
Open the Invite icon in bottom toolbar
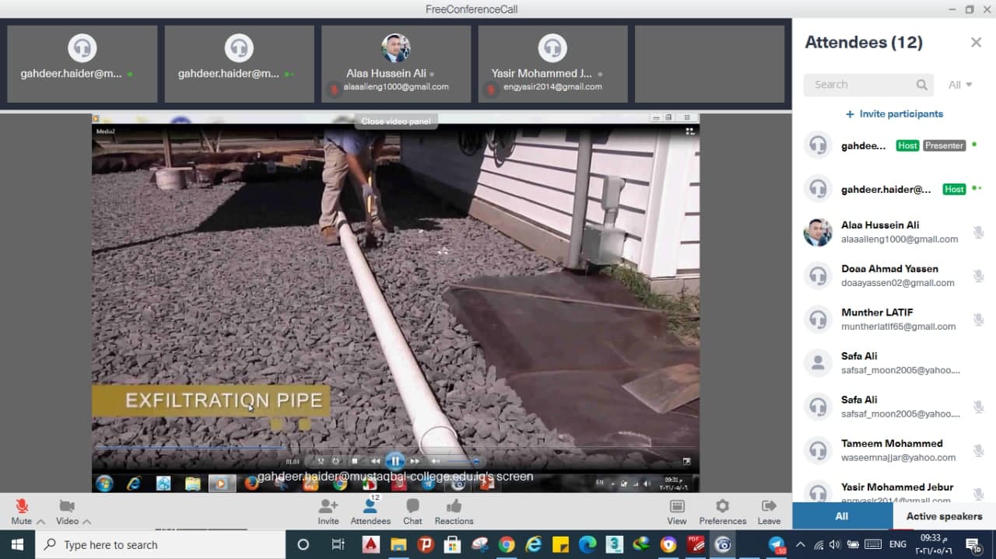[x=328, y=506]
